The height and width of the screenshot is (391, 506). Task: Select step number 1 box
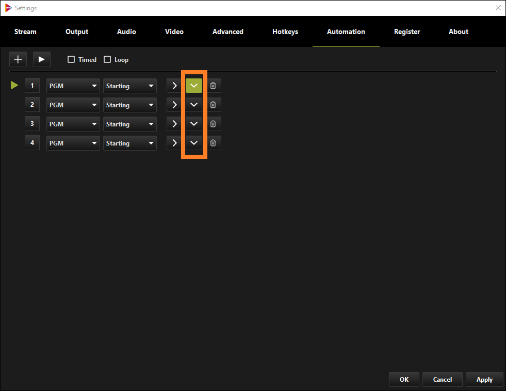(x=32, y=86)
